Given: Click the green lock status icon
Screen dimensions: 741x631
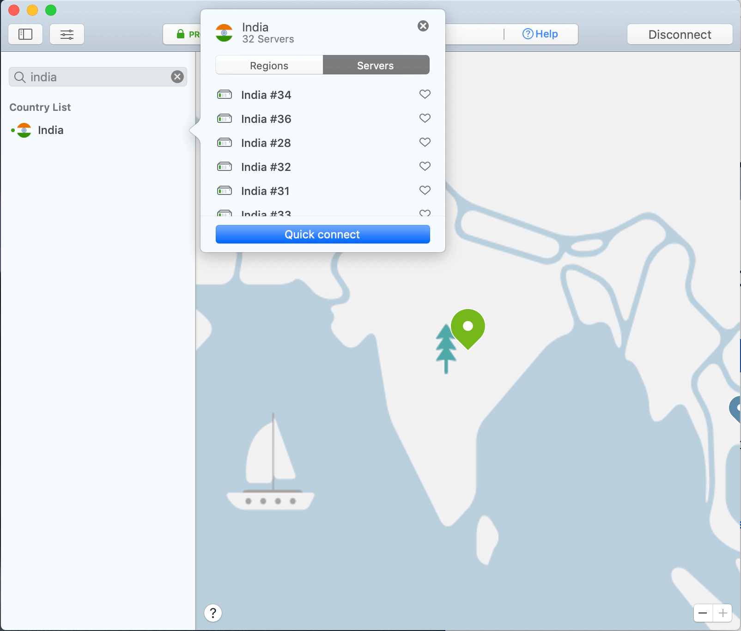Looking at the screenshot, I should [x=181, y=34].
